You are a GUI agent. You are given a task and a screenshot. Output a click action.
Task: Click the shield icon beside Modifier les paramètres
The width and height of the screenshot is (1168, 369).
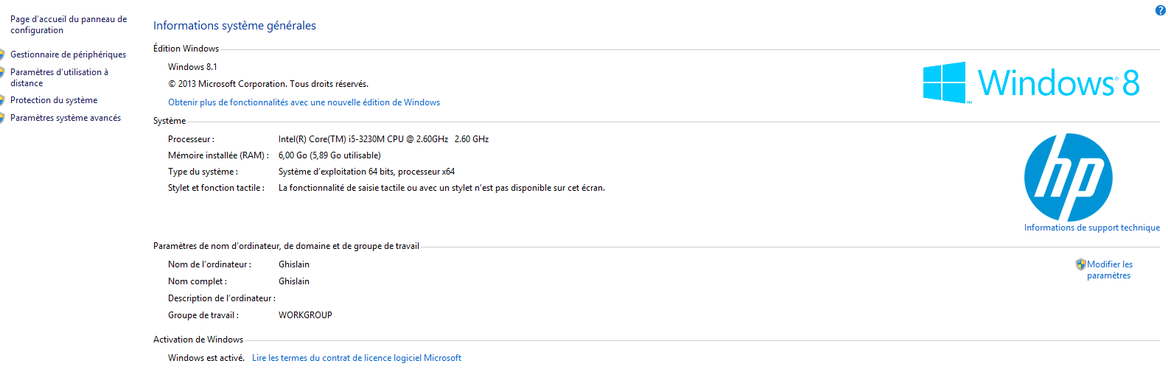[1080, 264]
